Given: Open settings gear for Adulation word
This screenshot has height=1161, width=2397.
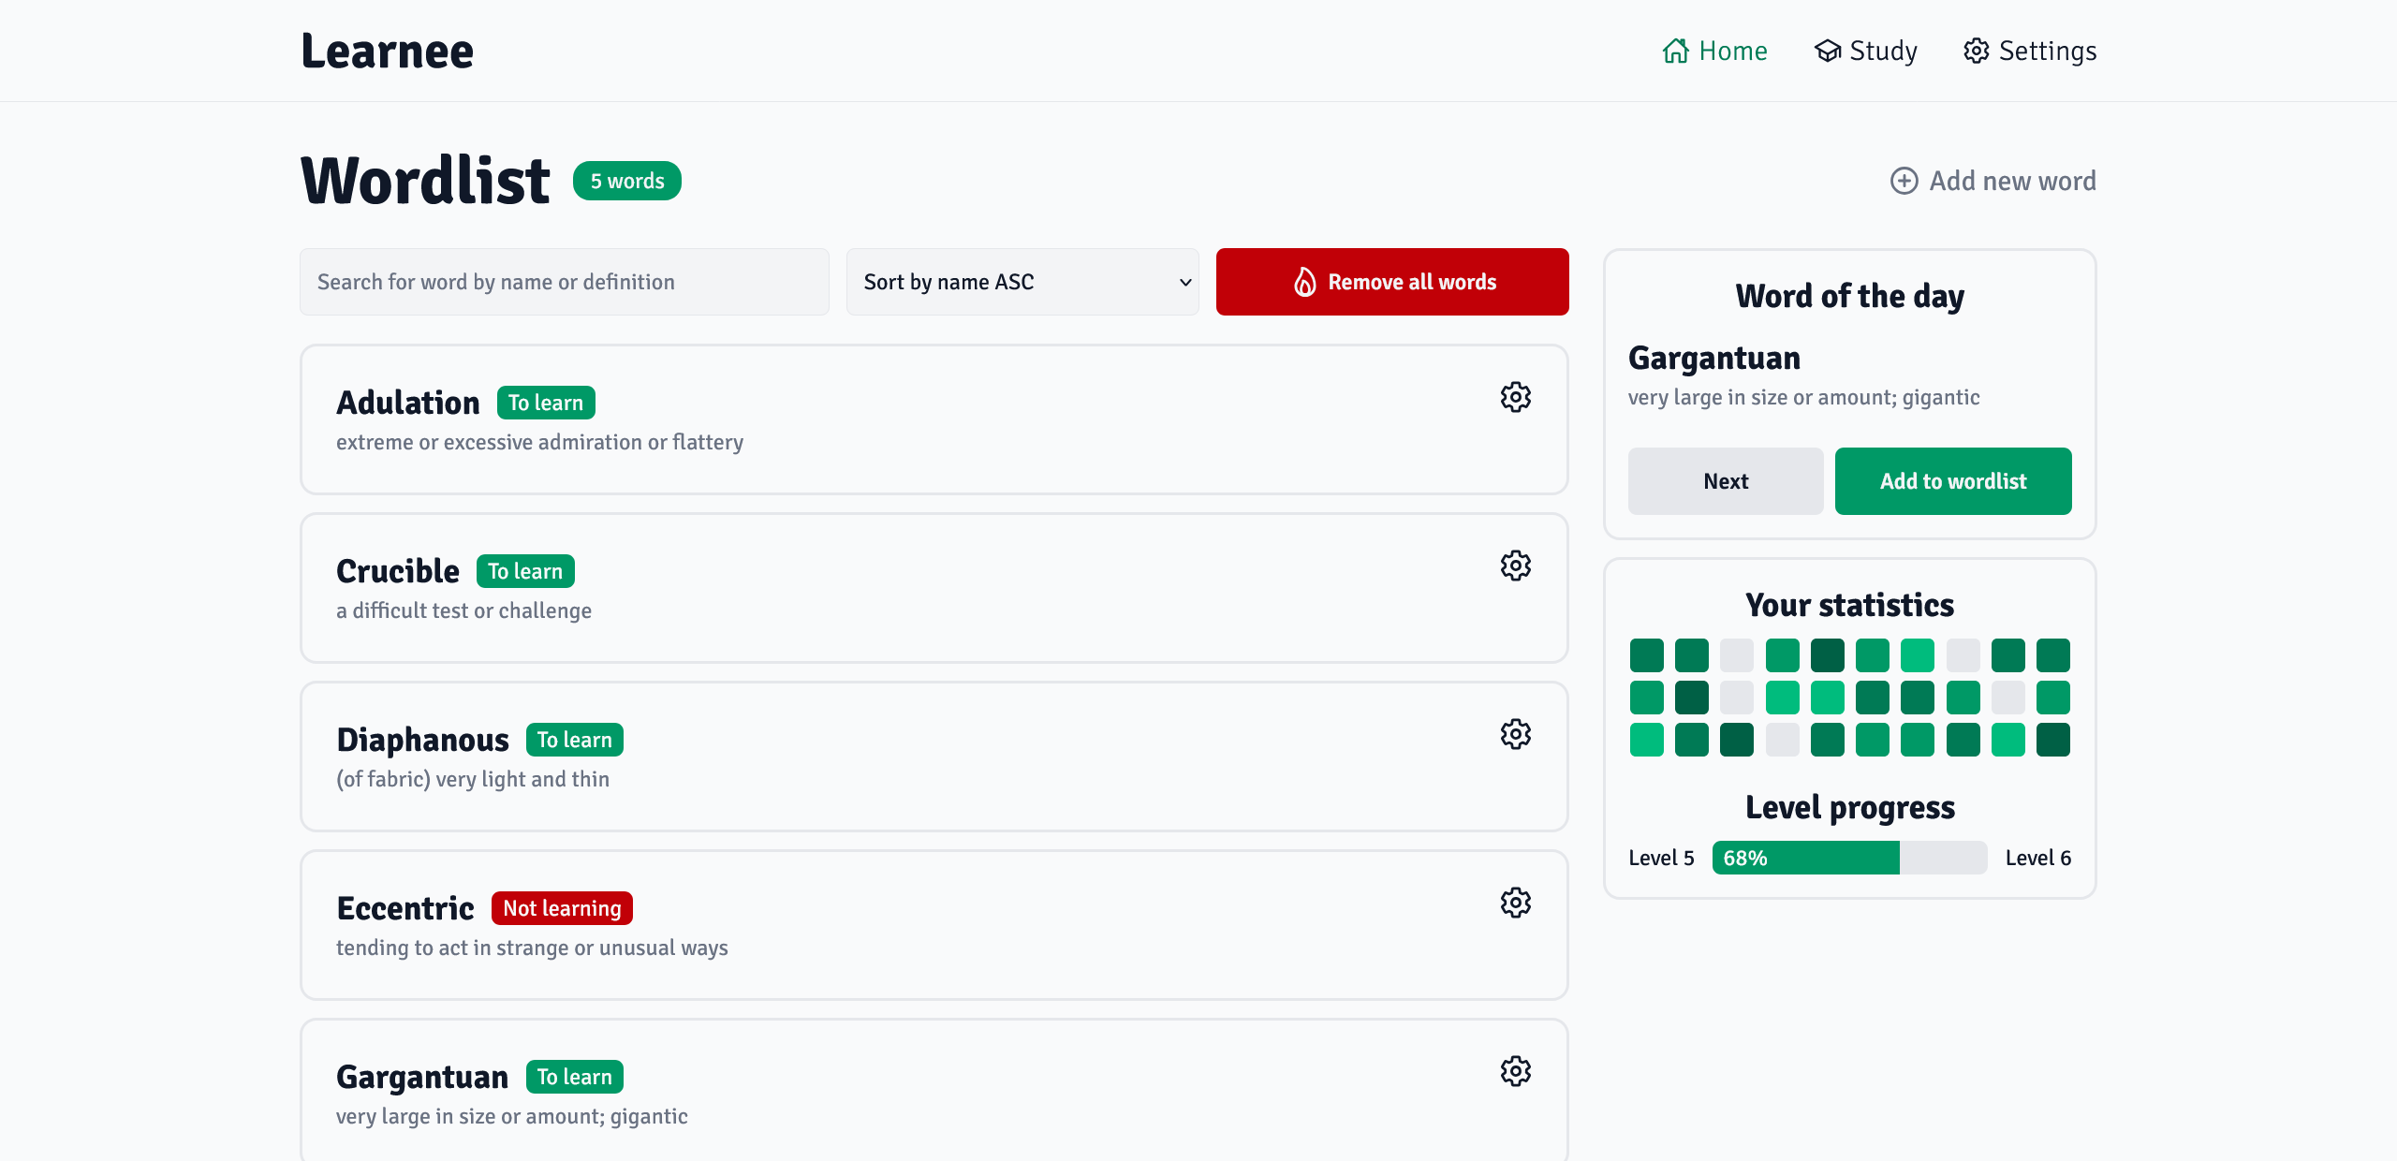Looking at the screenshot, I should [x=1515, y=397].
